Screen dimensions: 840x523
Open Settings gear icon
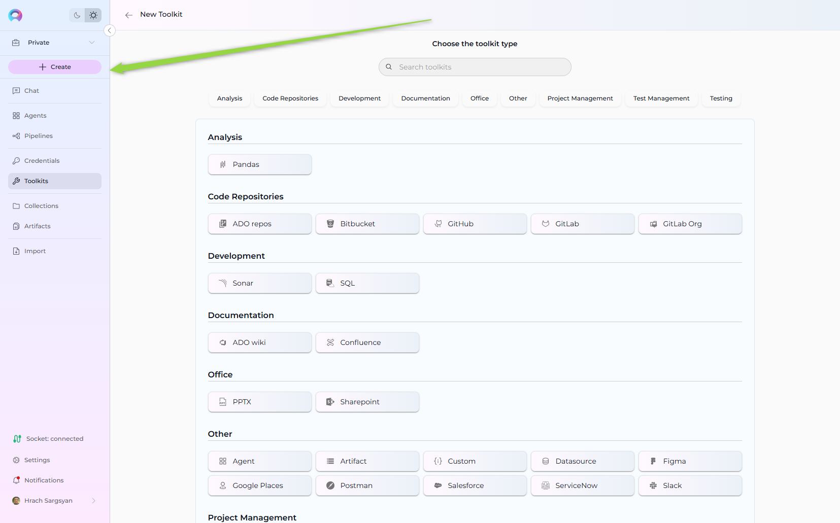pyautogui.click(x=16, y=460)
